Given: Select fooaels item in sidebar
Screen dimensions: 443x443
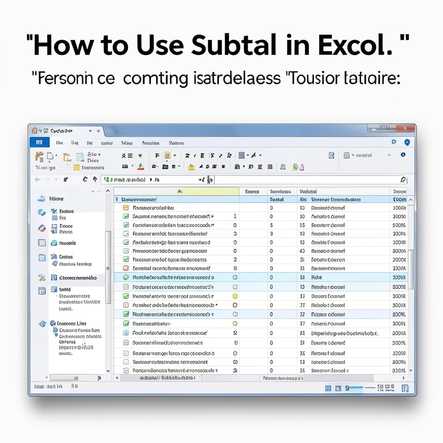Looking at the screenshot, I should 67,243.
